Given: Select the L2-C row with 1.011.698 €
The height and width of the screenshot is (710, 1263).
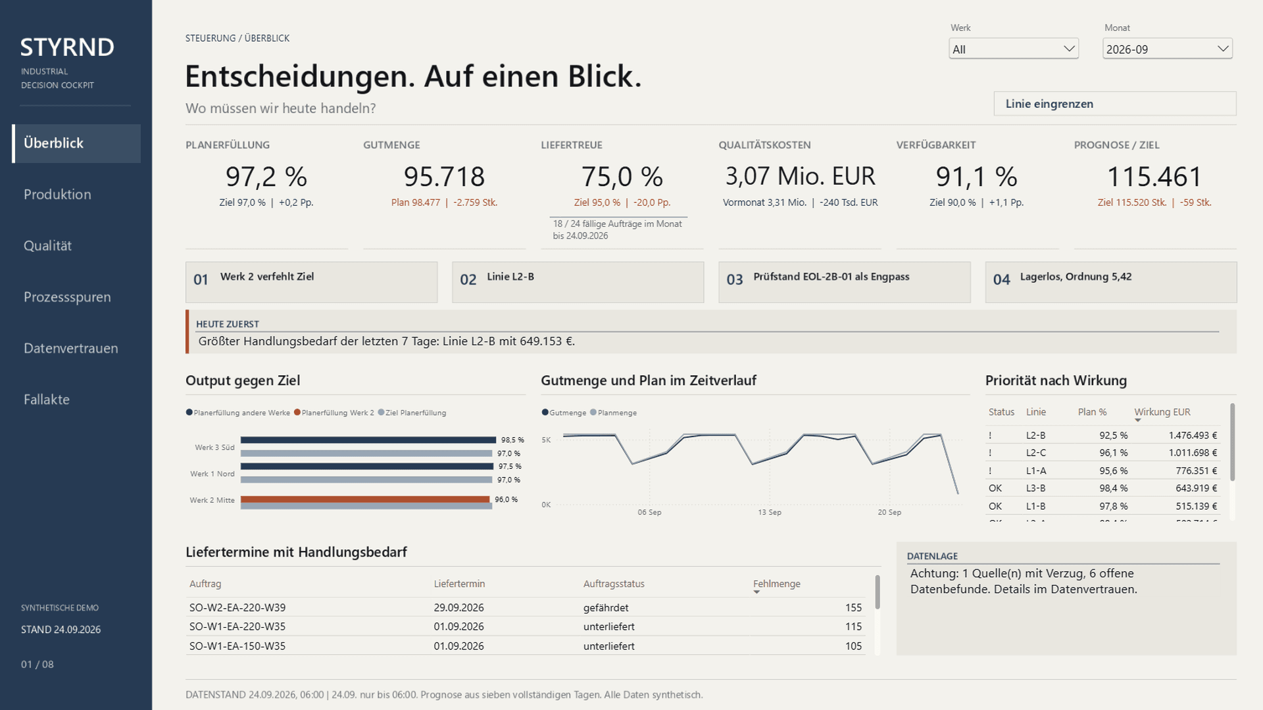Looking at the screenshot, I should click(x=1103, y=453).
